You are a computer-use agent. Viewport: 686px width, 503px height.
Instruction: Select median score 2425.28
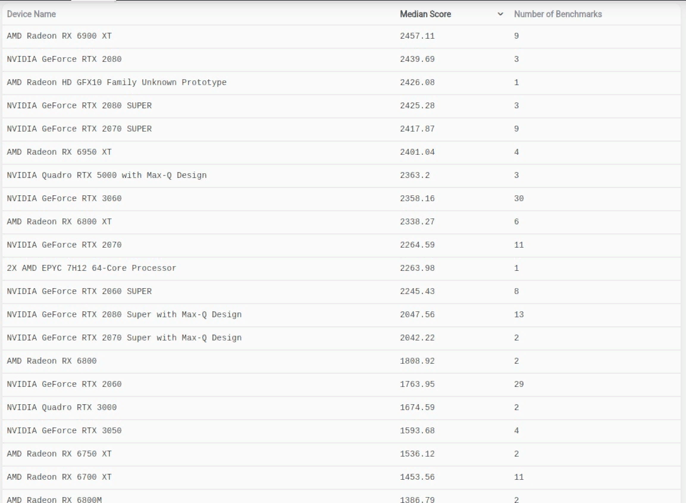pos(418,105)
